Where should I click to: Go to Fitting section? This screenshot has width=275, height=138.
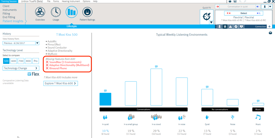[6, 14]
